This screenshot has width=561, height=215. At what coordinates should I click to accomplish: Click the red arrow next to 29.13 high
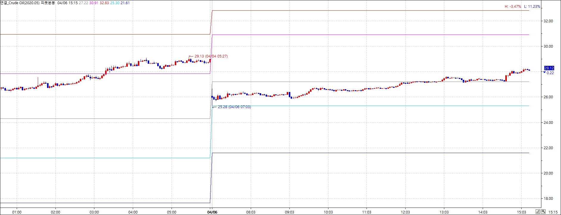[x=191, y=56]
